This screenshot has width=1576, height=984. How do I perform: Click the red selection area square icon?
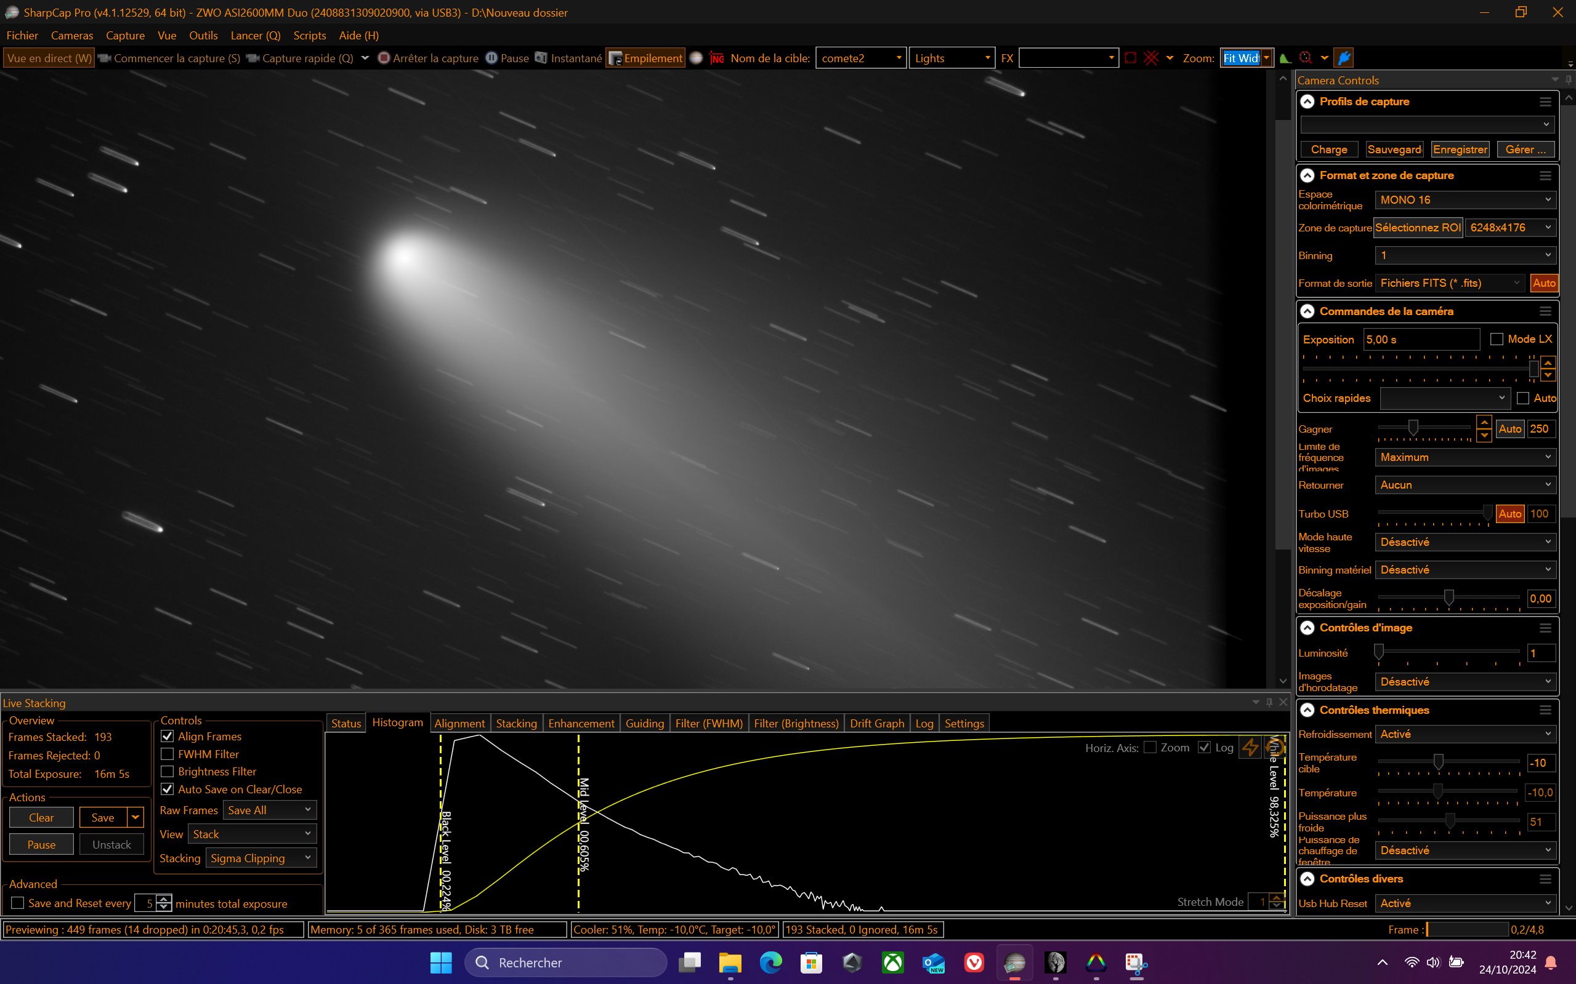[x=1131, y=58]
